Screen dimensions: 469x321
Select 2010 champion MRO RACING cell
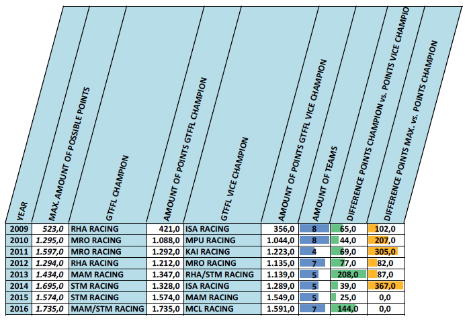(108, 240)
